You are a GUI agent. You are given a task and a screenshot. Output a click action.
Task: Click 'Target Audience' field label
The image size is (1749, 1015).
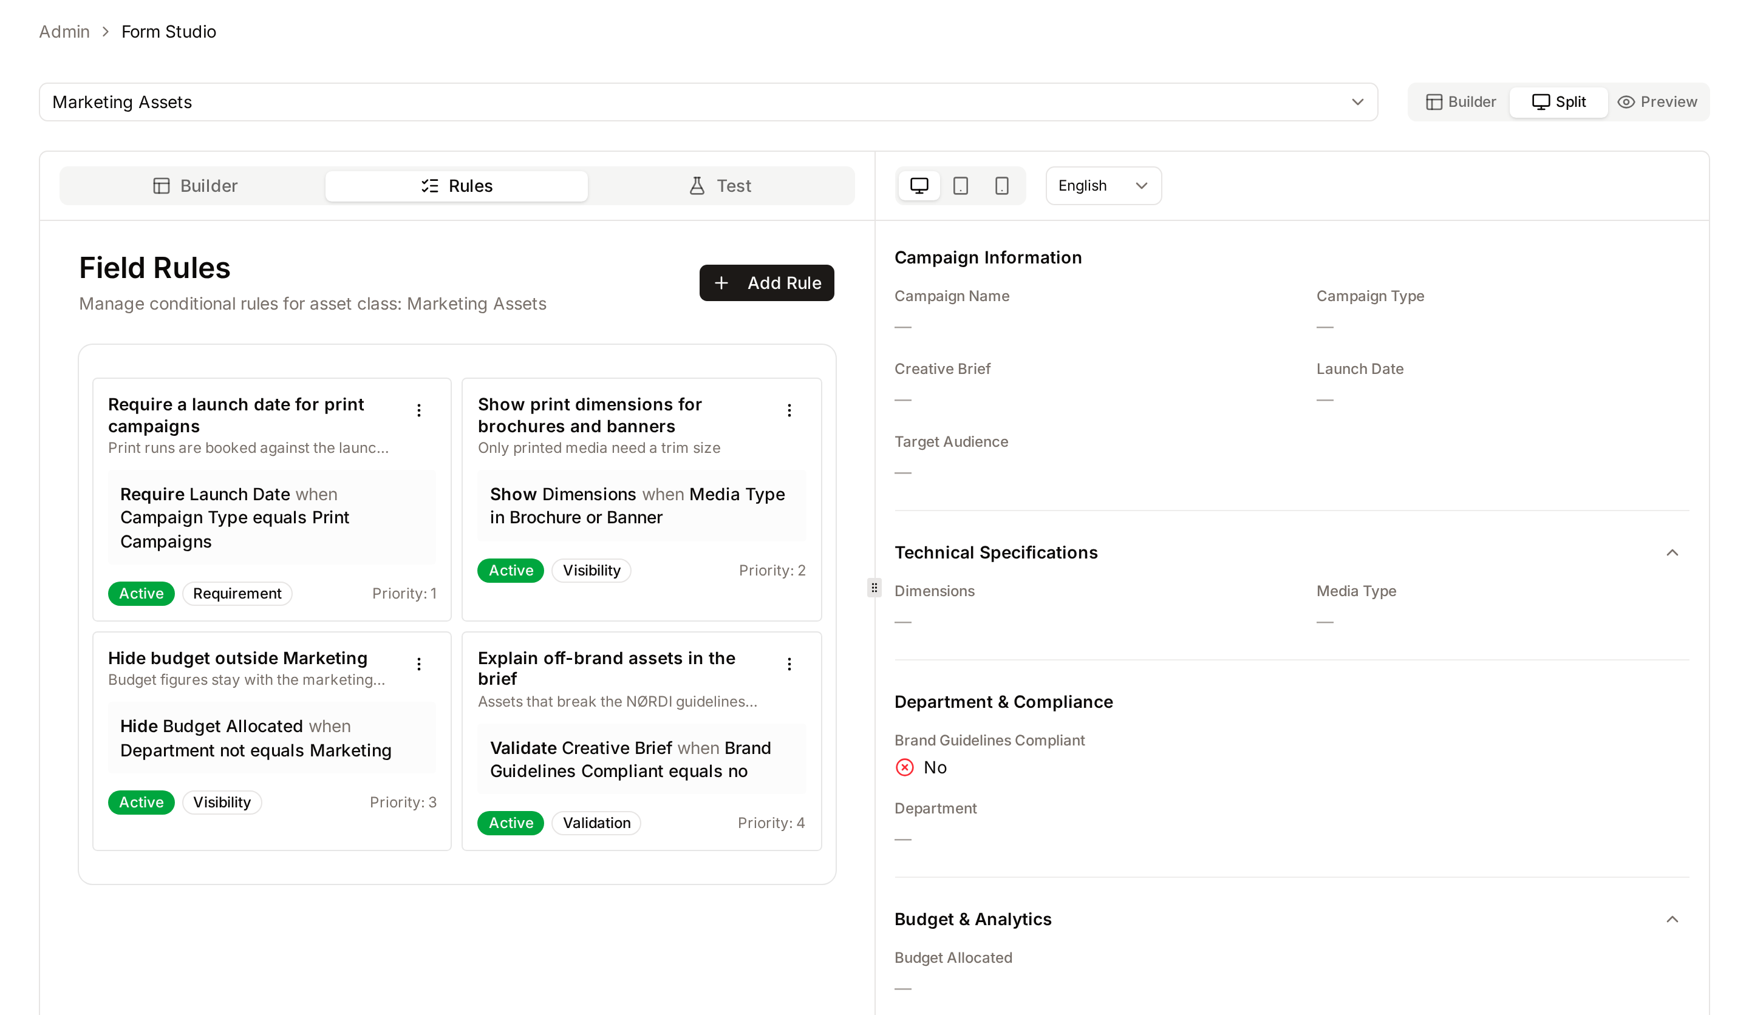[x=951, y=441]
